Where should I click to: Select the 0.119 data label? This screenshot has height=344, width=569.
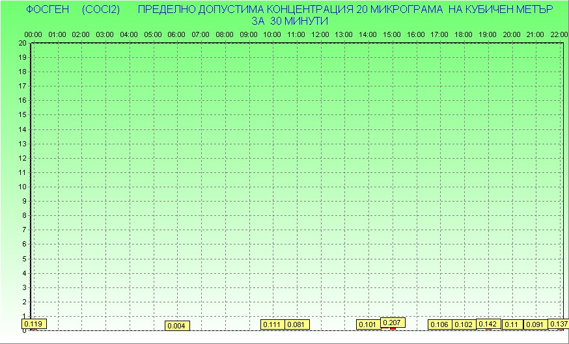(34, 323)
